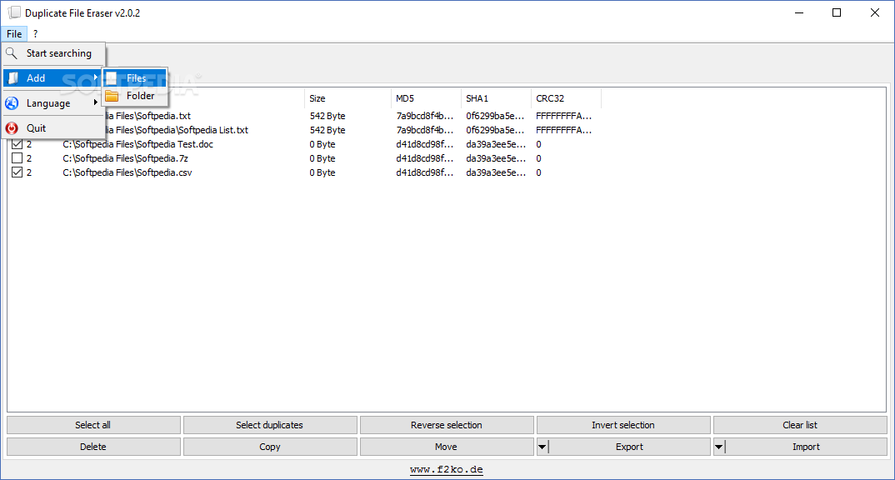Sort by the CRC32 column header
The image size is (895, 480).
click(x=566, y=98)
